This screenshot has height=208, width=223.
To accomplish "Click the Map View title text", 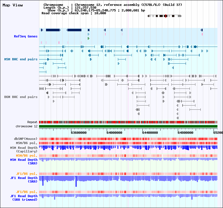I will click(x=13, y=5).
